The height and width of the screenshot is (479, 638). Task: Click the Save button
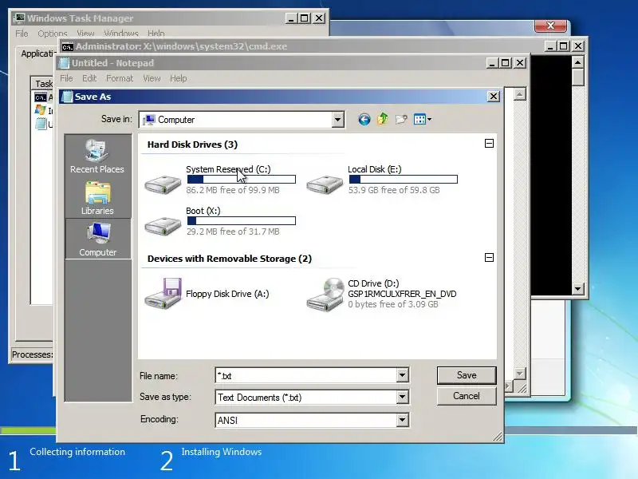(x=467, y=375)
